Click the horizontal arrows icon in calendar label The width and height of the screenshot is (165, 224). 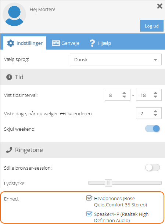(62, 114)
